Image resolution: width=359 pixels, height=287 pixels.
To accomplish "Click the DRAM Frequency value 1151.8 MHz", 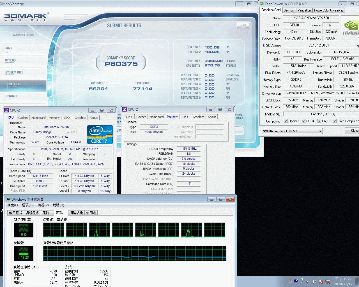I will point(189,149).
